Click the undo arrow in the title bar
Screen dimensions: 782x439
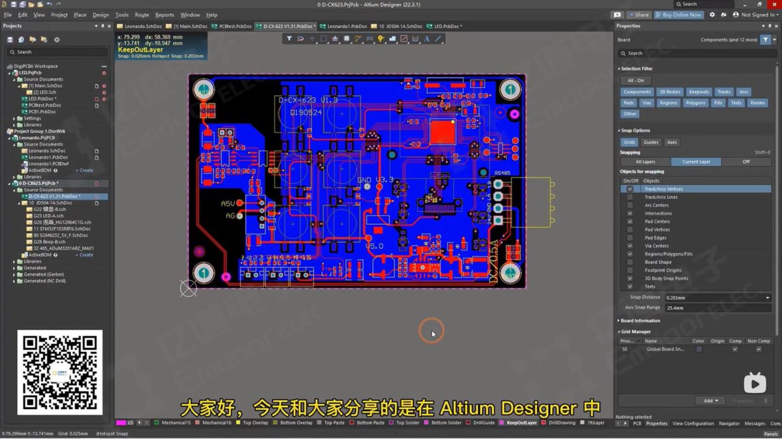pos(50,4)
